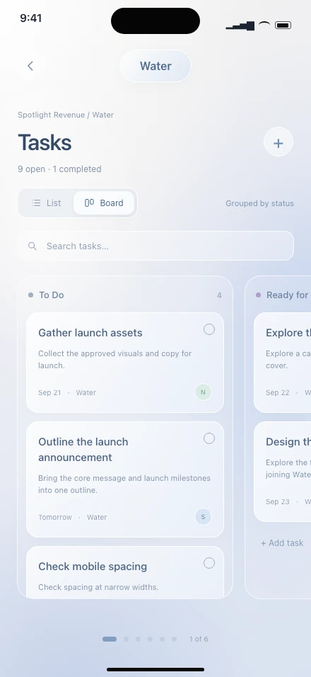Tap the S assignee avatar

pyautogui.click(x=204, y=516)
